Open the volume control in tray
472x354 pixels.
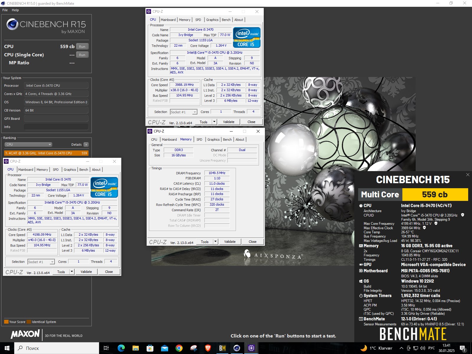pos(422,348)
